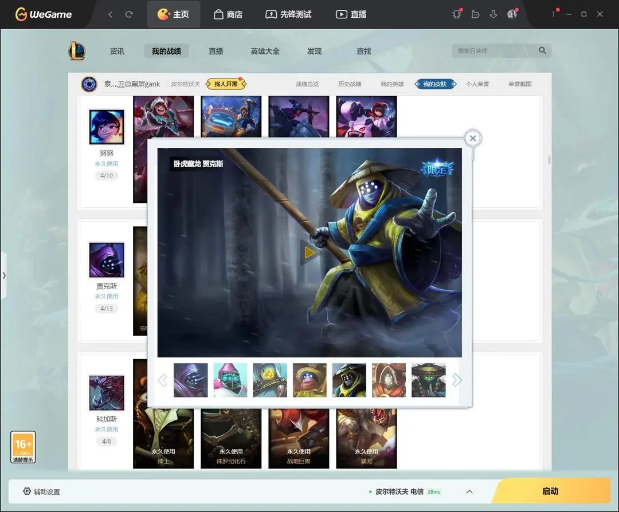Switch to the 战绩总览 tab
This screenshot has height=512, width=619.
coord(307,84)
